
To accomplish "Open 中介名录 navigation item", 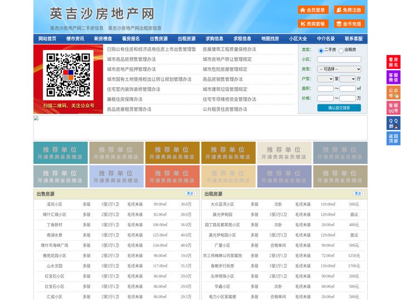I will click(x=326, y=39).
